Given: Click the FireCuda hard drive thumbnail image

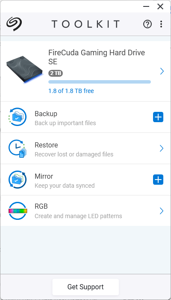Looking at the screenshot, I should [24, 69].
